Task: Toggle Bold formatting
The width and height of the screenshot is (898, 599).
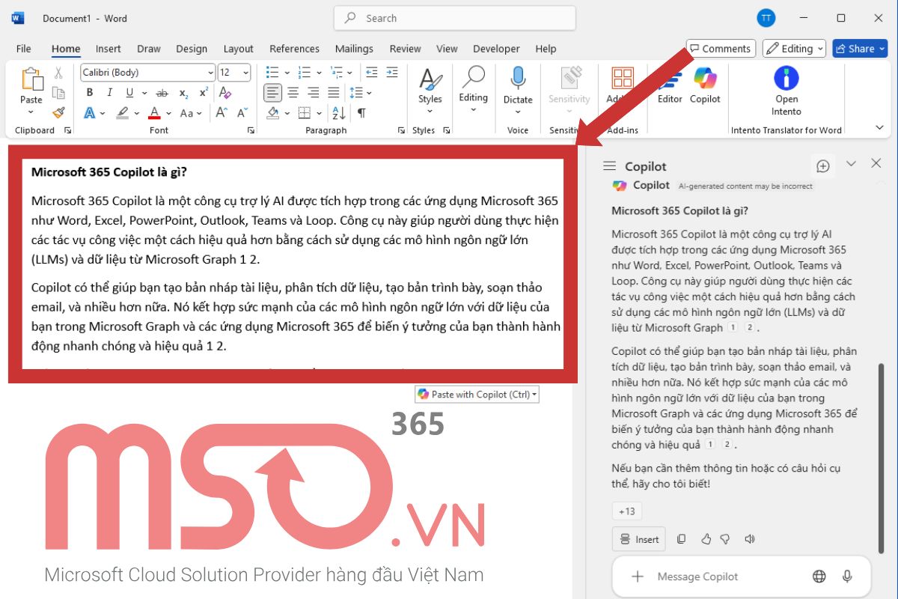Action: coord(90,93)
